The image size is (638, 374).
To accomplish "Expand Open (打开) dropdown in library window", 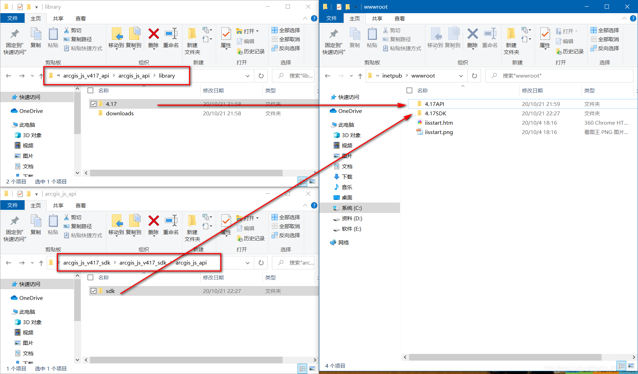I will tap(257, 31).
